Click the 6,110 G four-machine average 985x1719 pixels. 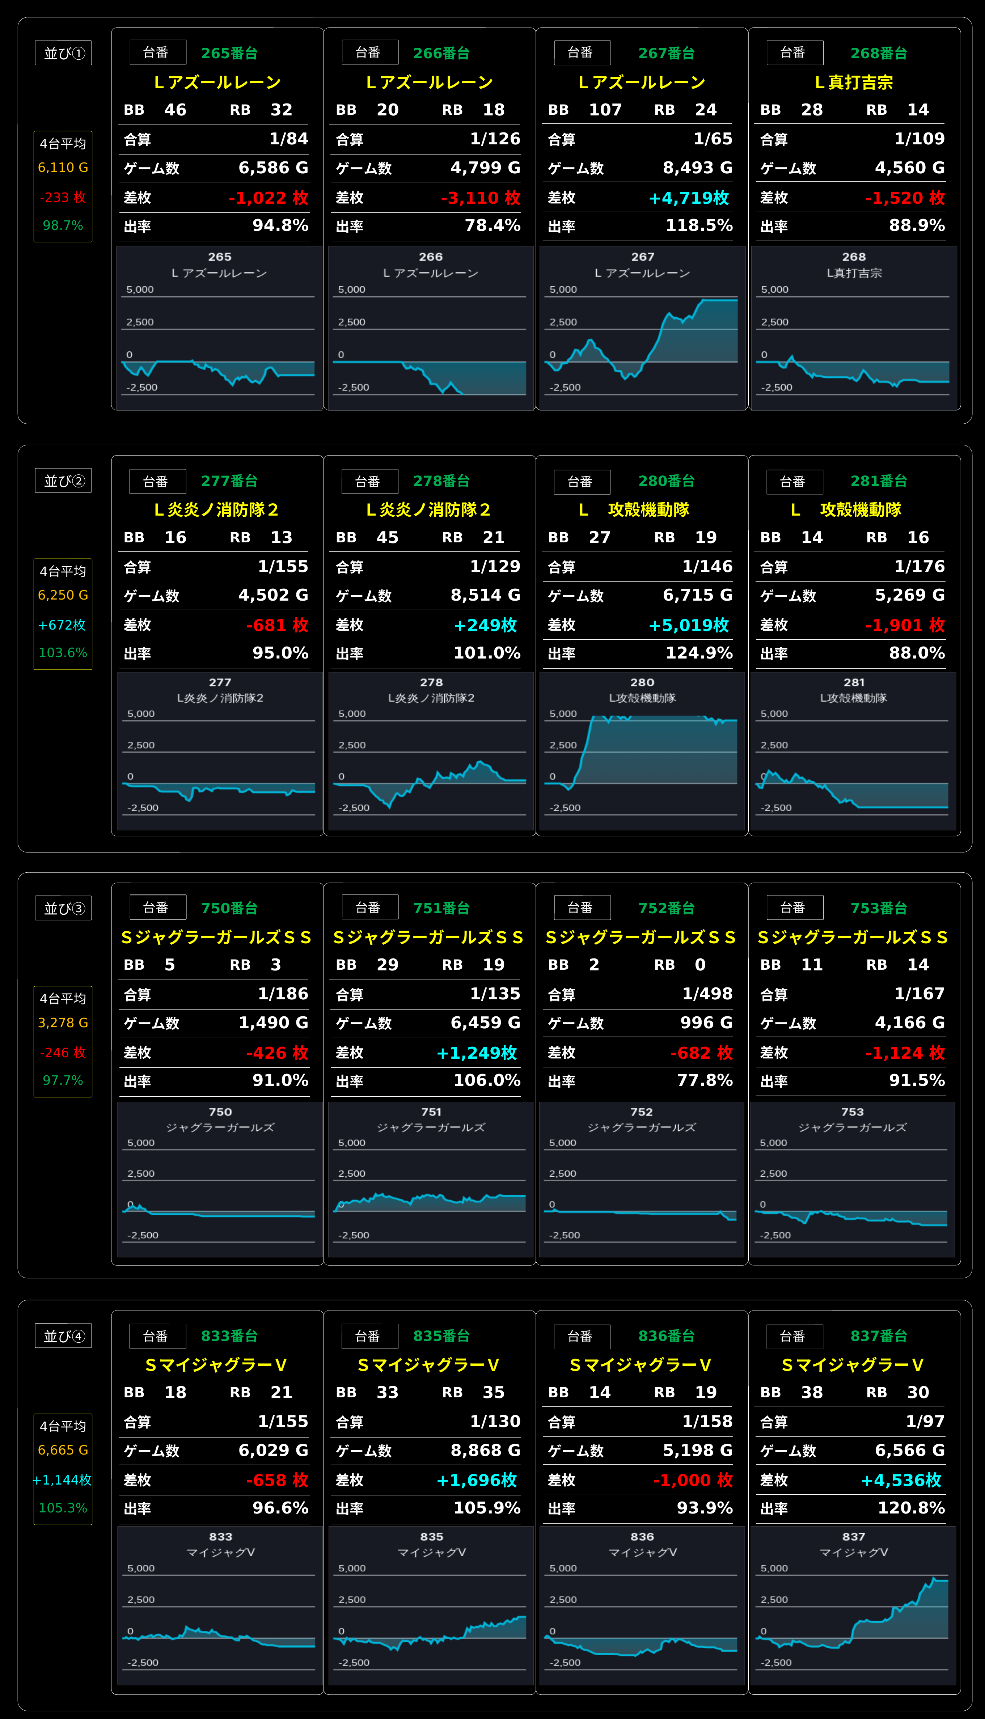pyautogui.click(x=63, y=168)
